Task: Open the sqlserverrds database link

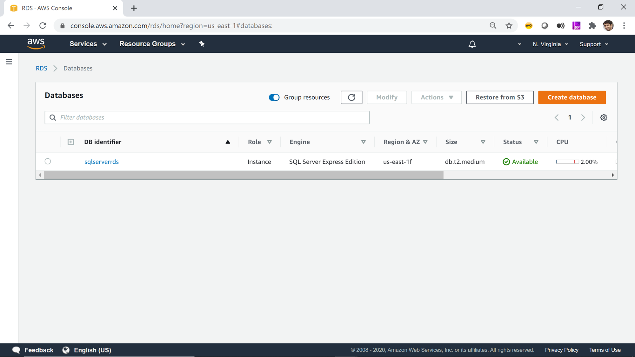Action: 102,162
